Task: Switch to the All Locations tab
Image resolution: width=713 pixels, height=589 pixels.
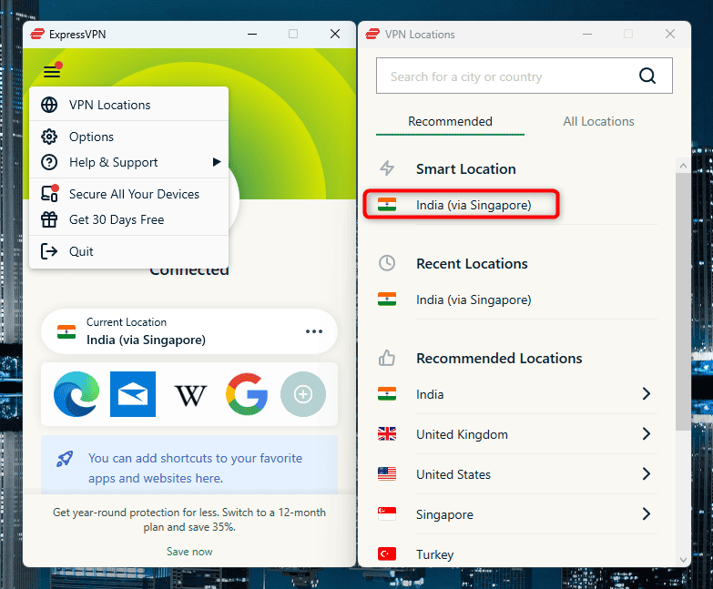Action: [598, 121]
